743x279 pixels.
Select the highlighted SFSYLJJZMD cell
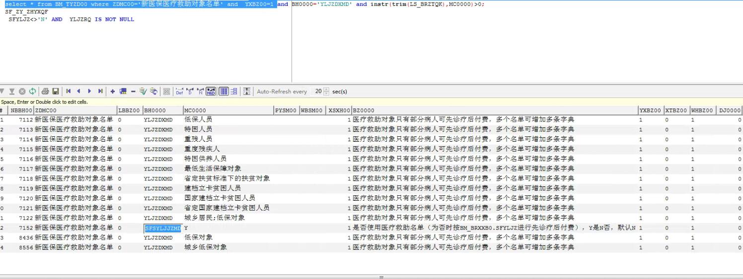click(x=163, y=228)
